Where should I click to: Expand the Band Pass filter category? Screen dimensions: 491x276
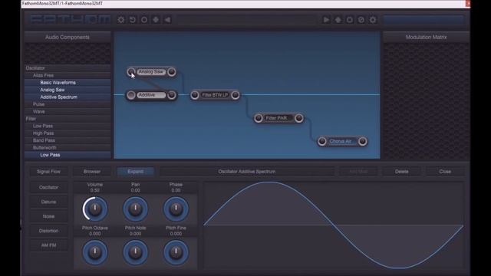coord(68,140)
